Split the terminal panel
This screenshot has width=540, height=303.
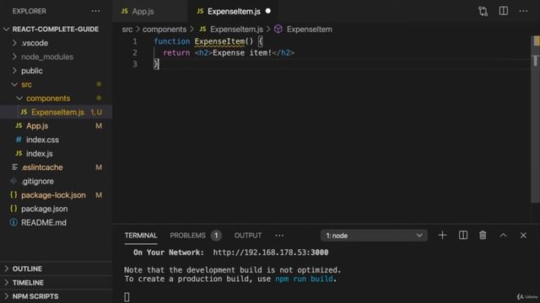pyautogui.click(x=463, y=236)
